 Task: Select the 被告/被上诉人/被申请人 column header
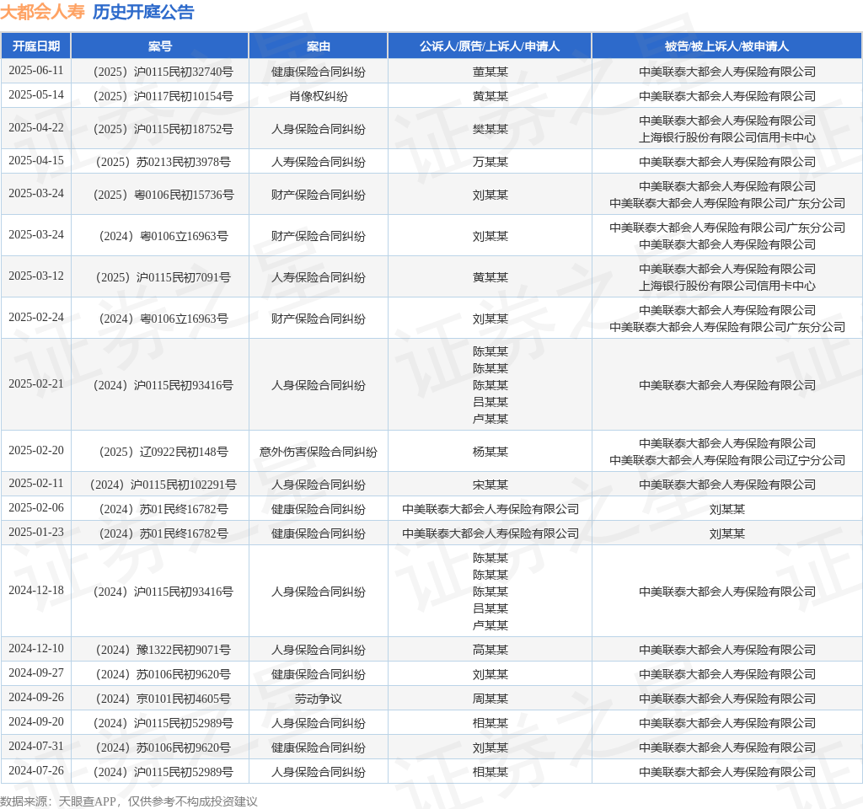point(727,46)
